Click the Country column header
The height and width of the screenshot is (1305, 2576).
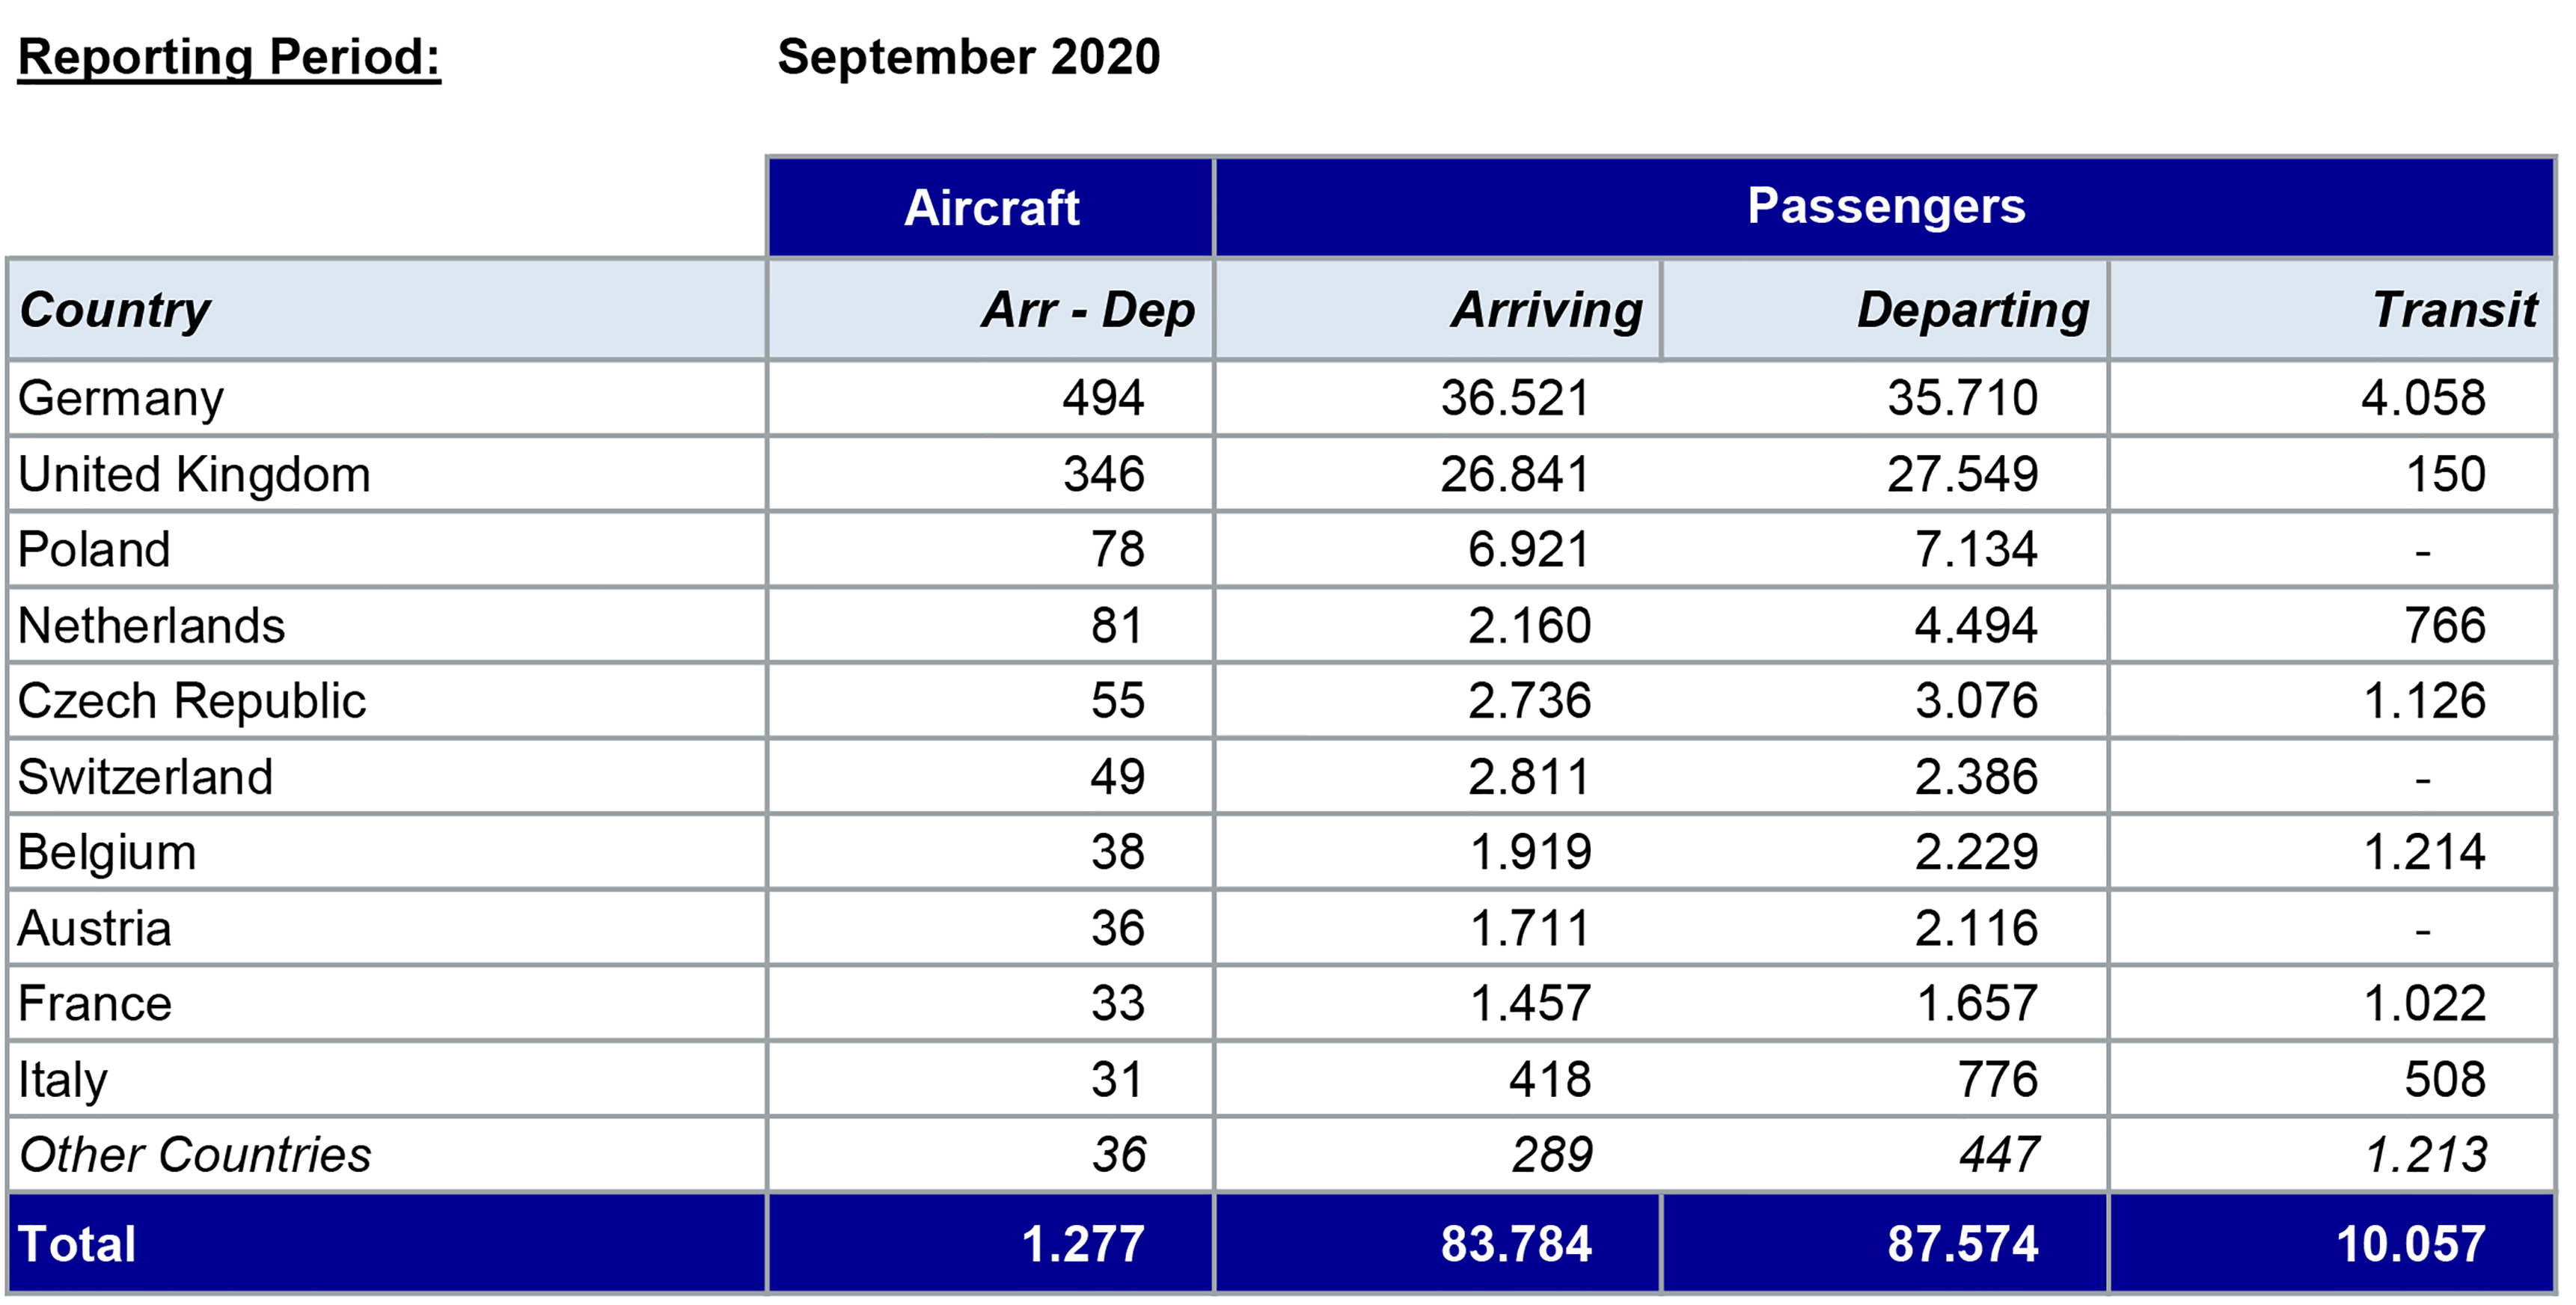[115, 310]
